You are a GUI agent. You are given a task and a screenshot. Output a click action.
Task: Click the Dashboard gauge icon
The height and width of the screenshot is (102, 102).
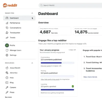tap(7, 18)
